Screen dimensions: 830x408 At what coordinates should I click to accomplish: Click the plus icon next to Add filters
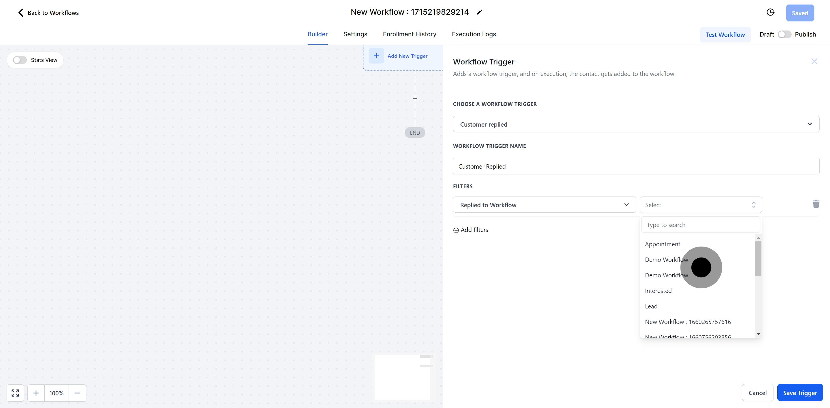click(x=456, y=230)
